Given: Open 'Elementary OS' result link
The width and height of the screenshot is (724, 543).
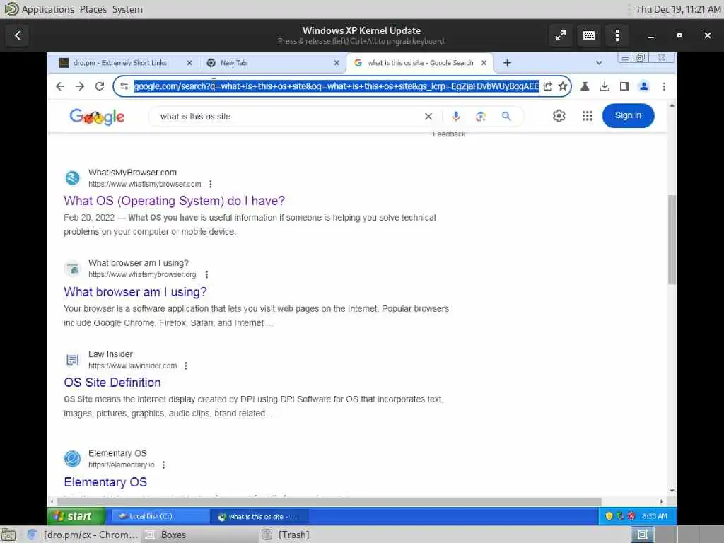Looking at the screenshot, I should click(105, 482).
